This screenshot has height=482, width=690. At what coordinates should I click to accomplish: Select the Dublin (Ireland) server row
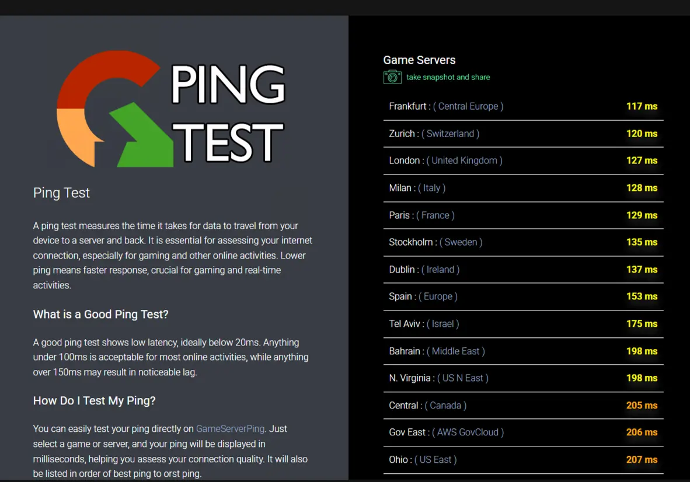click(523, 270)
